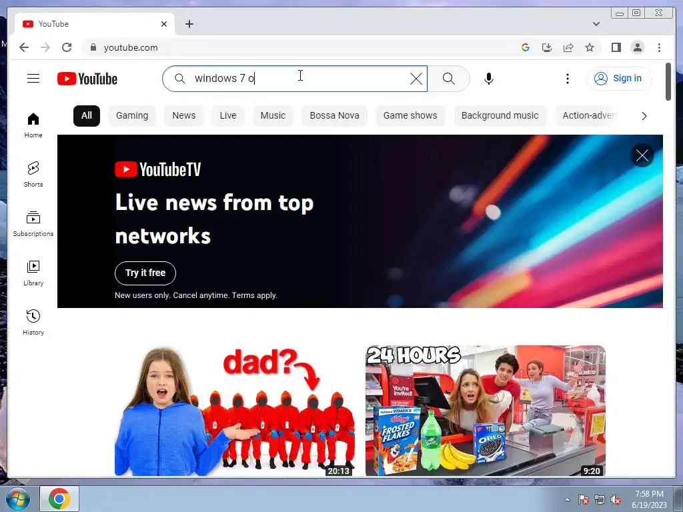
Task: Click the page vertical scrollbar
Action: click(x=668, y=82)
